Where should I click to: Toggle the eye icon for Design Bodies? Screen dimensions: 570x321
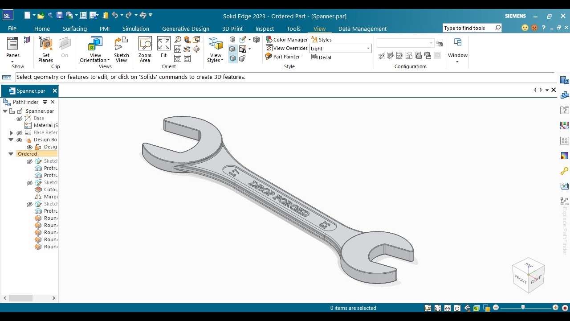pos(19,140)
